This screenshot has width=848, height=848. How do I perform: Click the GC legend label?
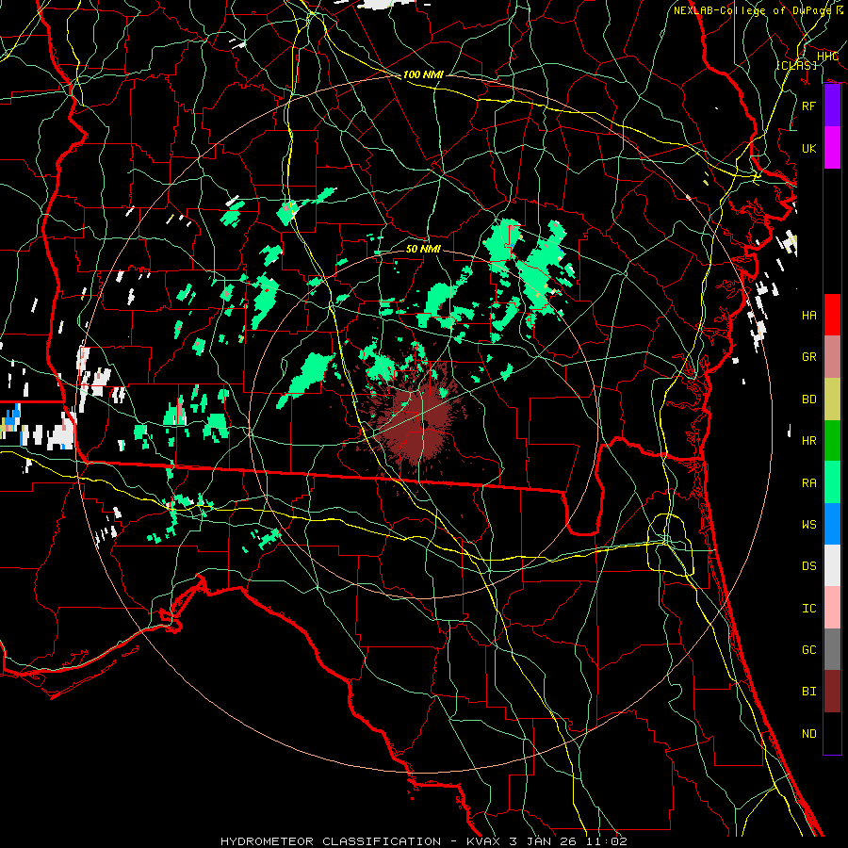[x=808, y=650]
